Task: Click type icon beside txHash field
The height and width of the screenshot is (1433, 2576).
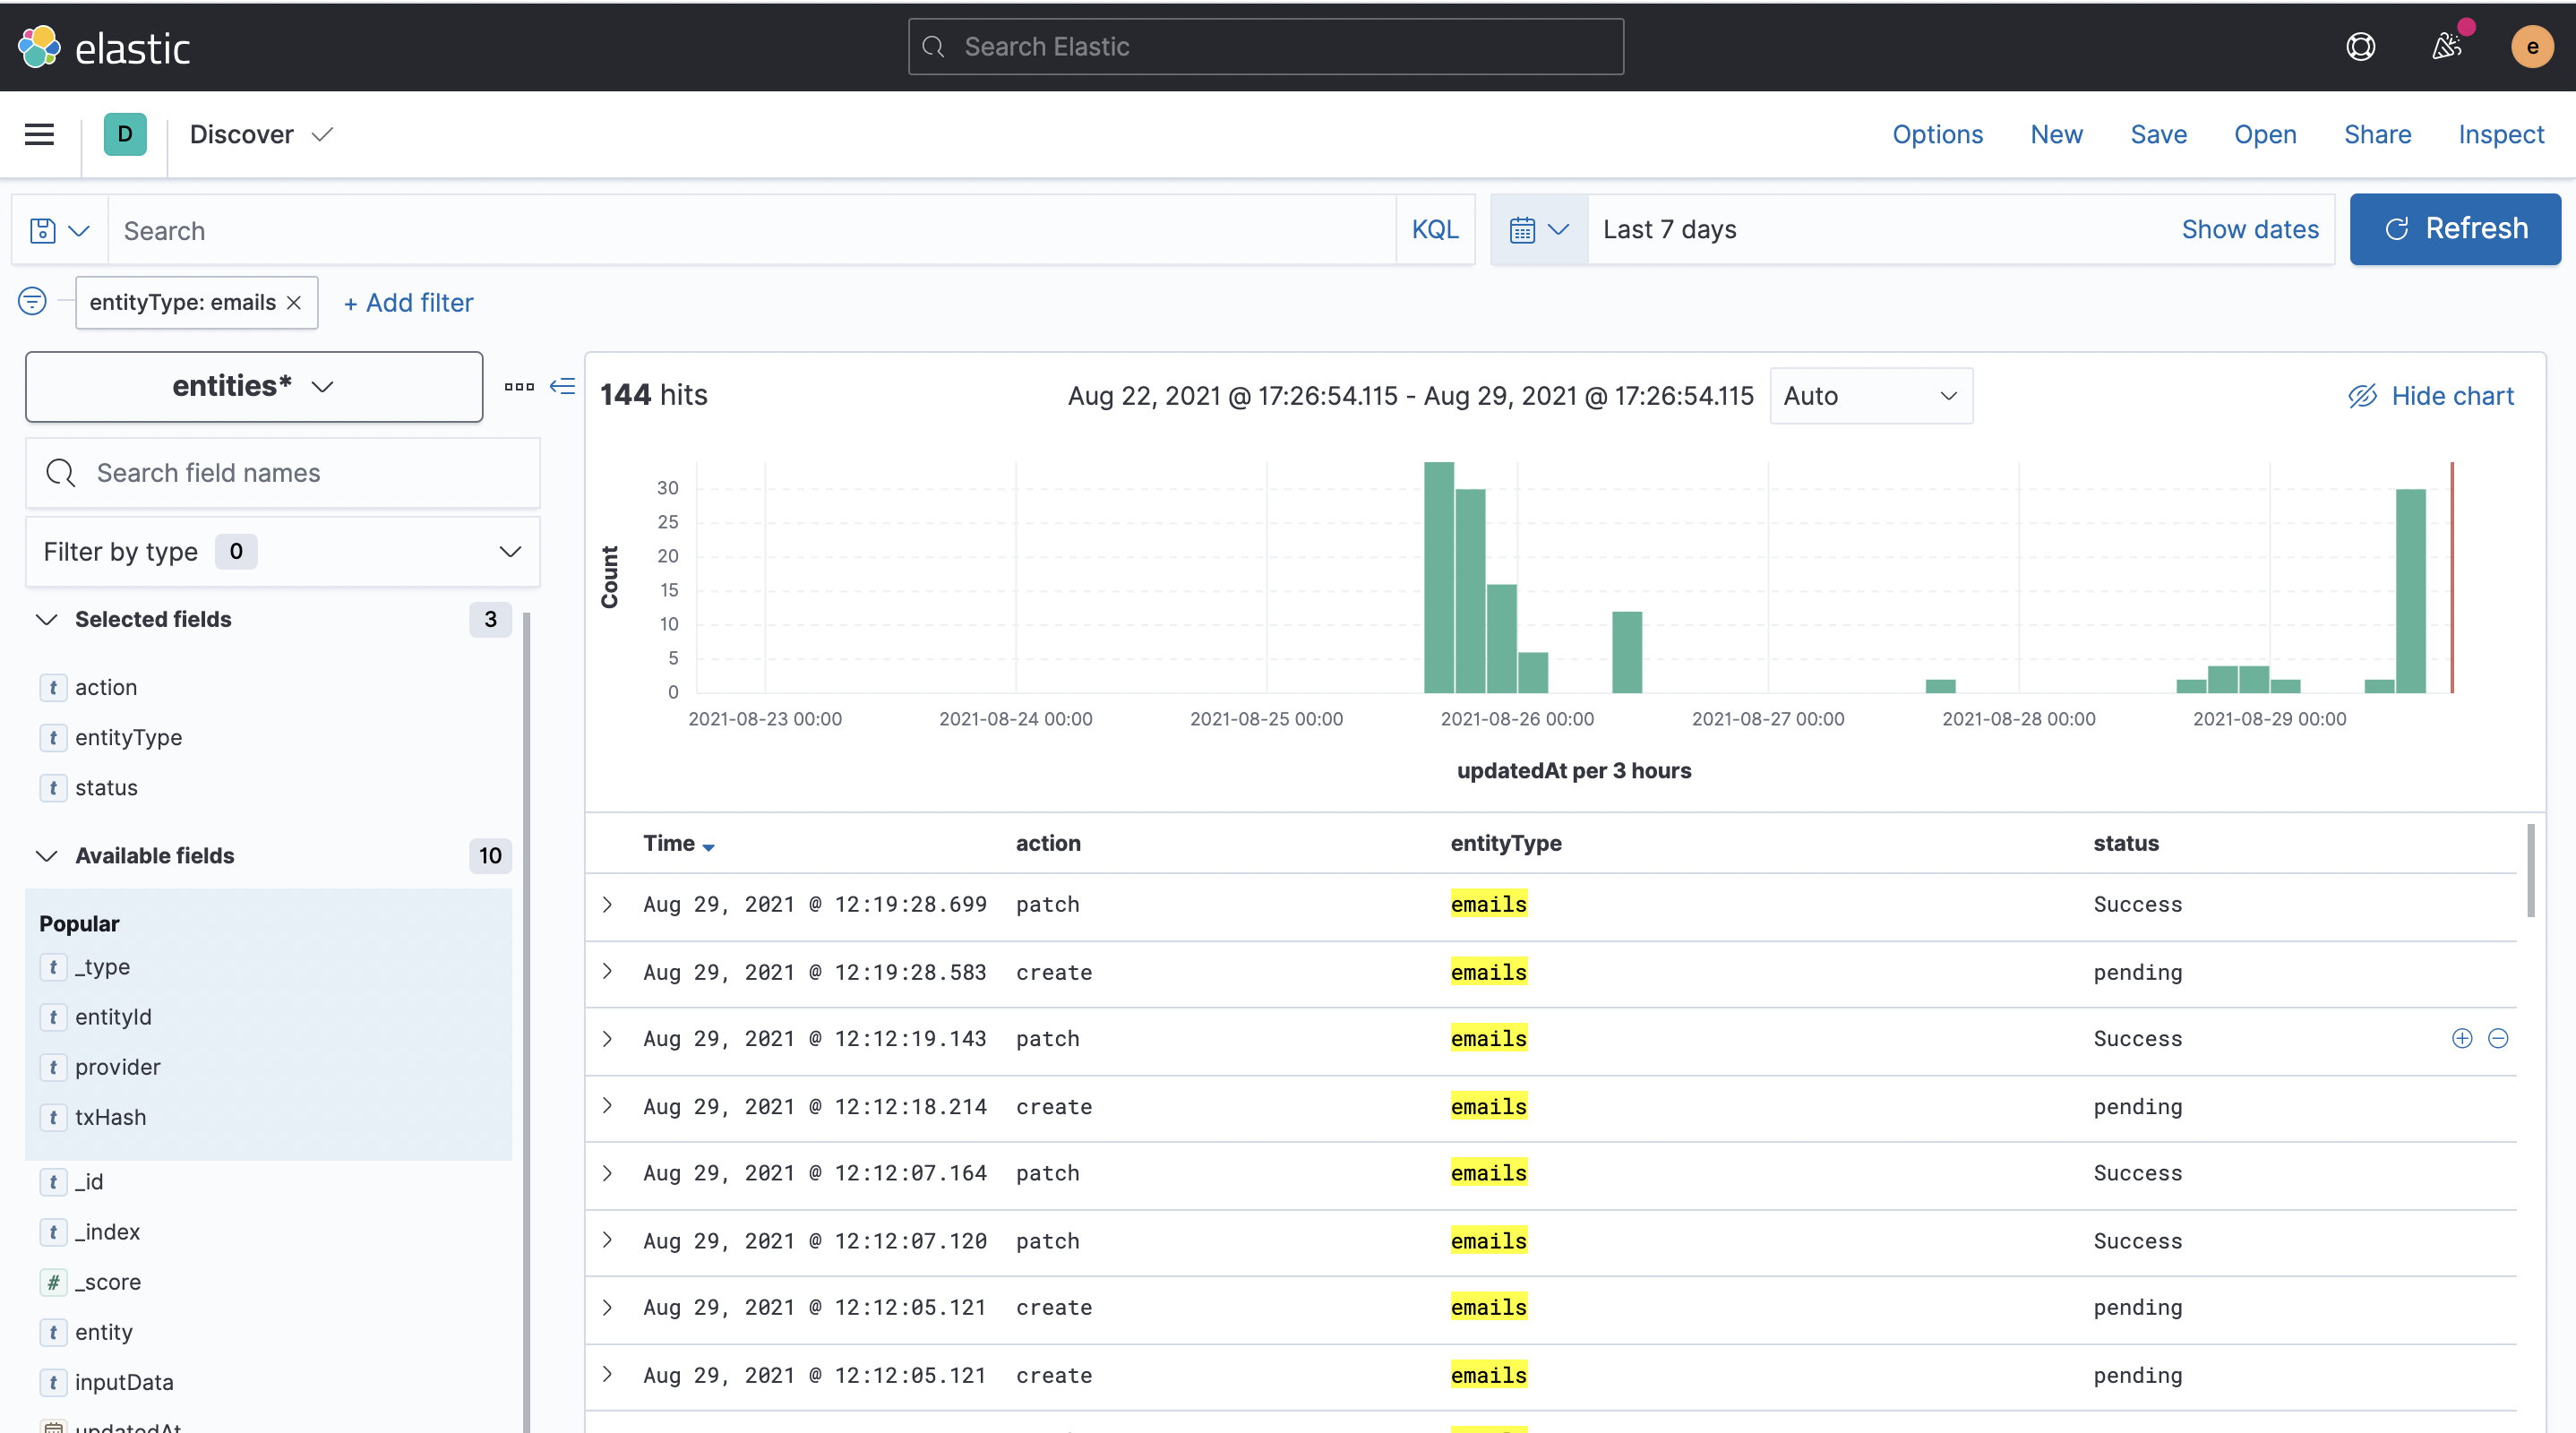Action: (x=53, y=1118)
